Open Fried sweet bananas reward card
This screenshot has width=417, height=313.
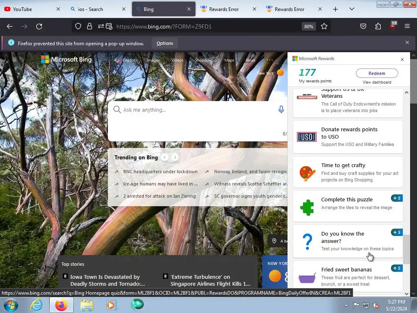(x=348, y=276)
